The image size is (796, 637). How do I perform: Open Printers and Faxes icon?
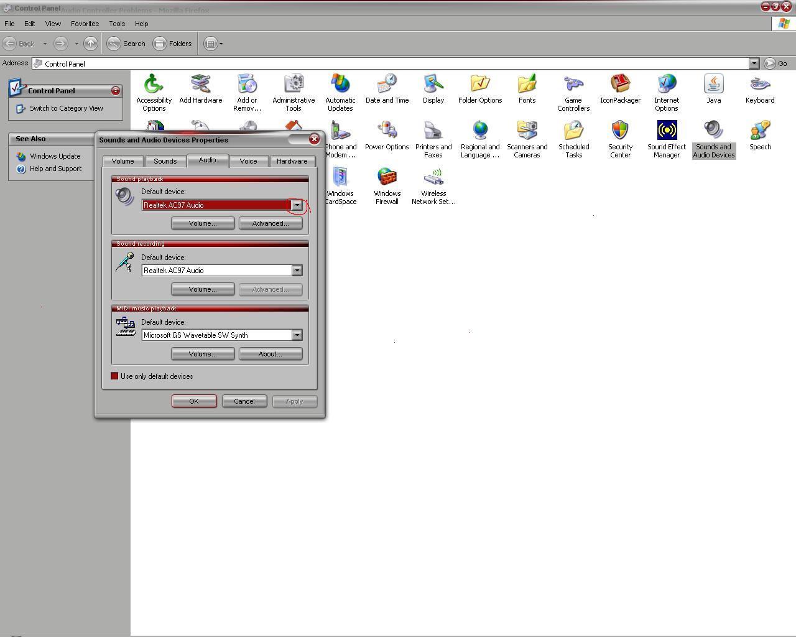click(x=433, y=139)
